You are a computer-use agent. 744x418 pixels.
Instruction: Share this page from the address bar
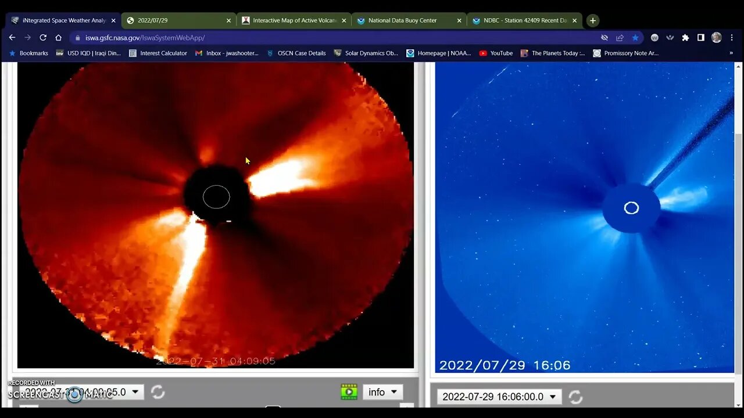620,38
